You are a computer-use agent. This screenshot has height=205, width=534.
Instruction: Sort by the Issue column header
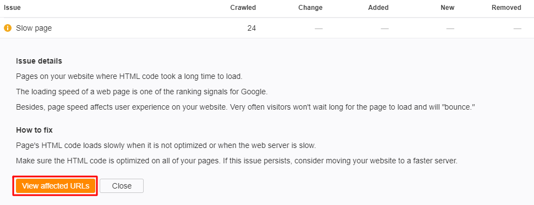click(12, 8)
